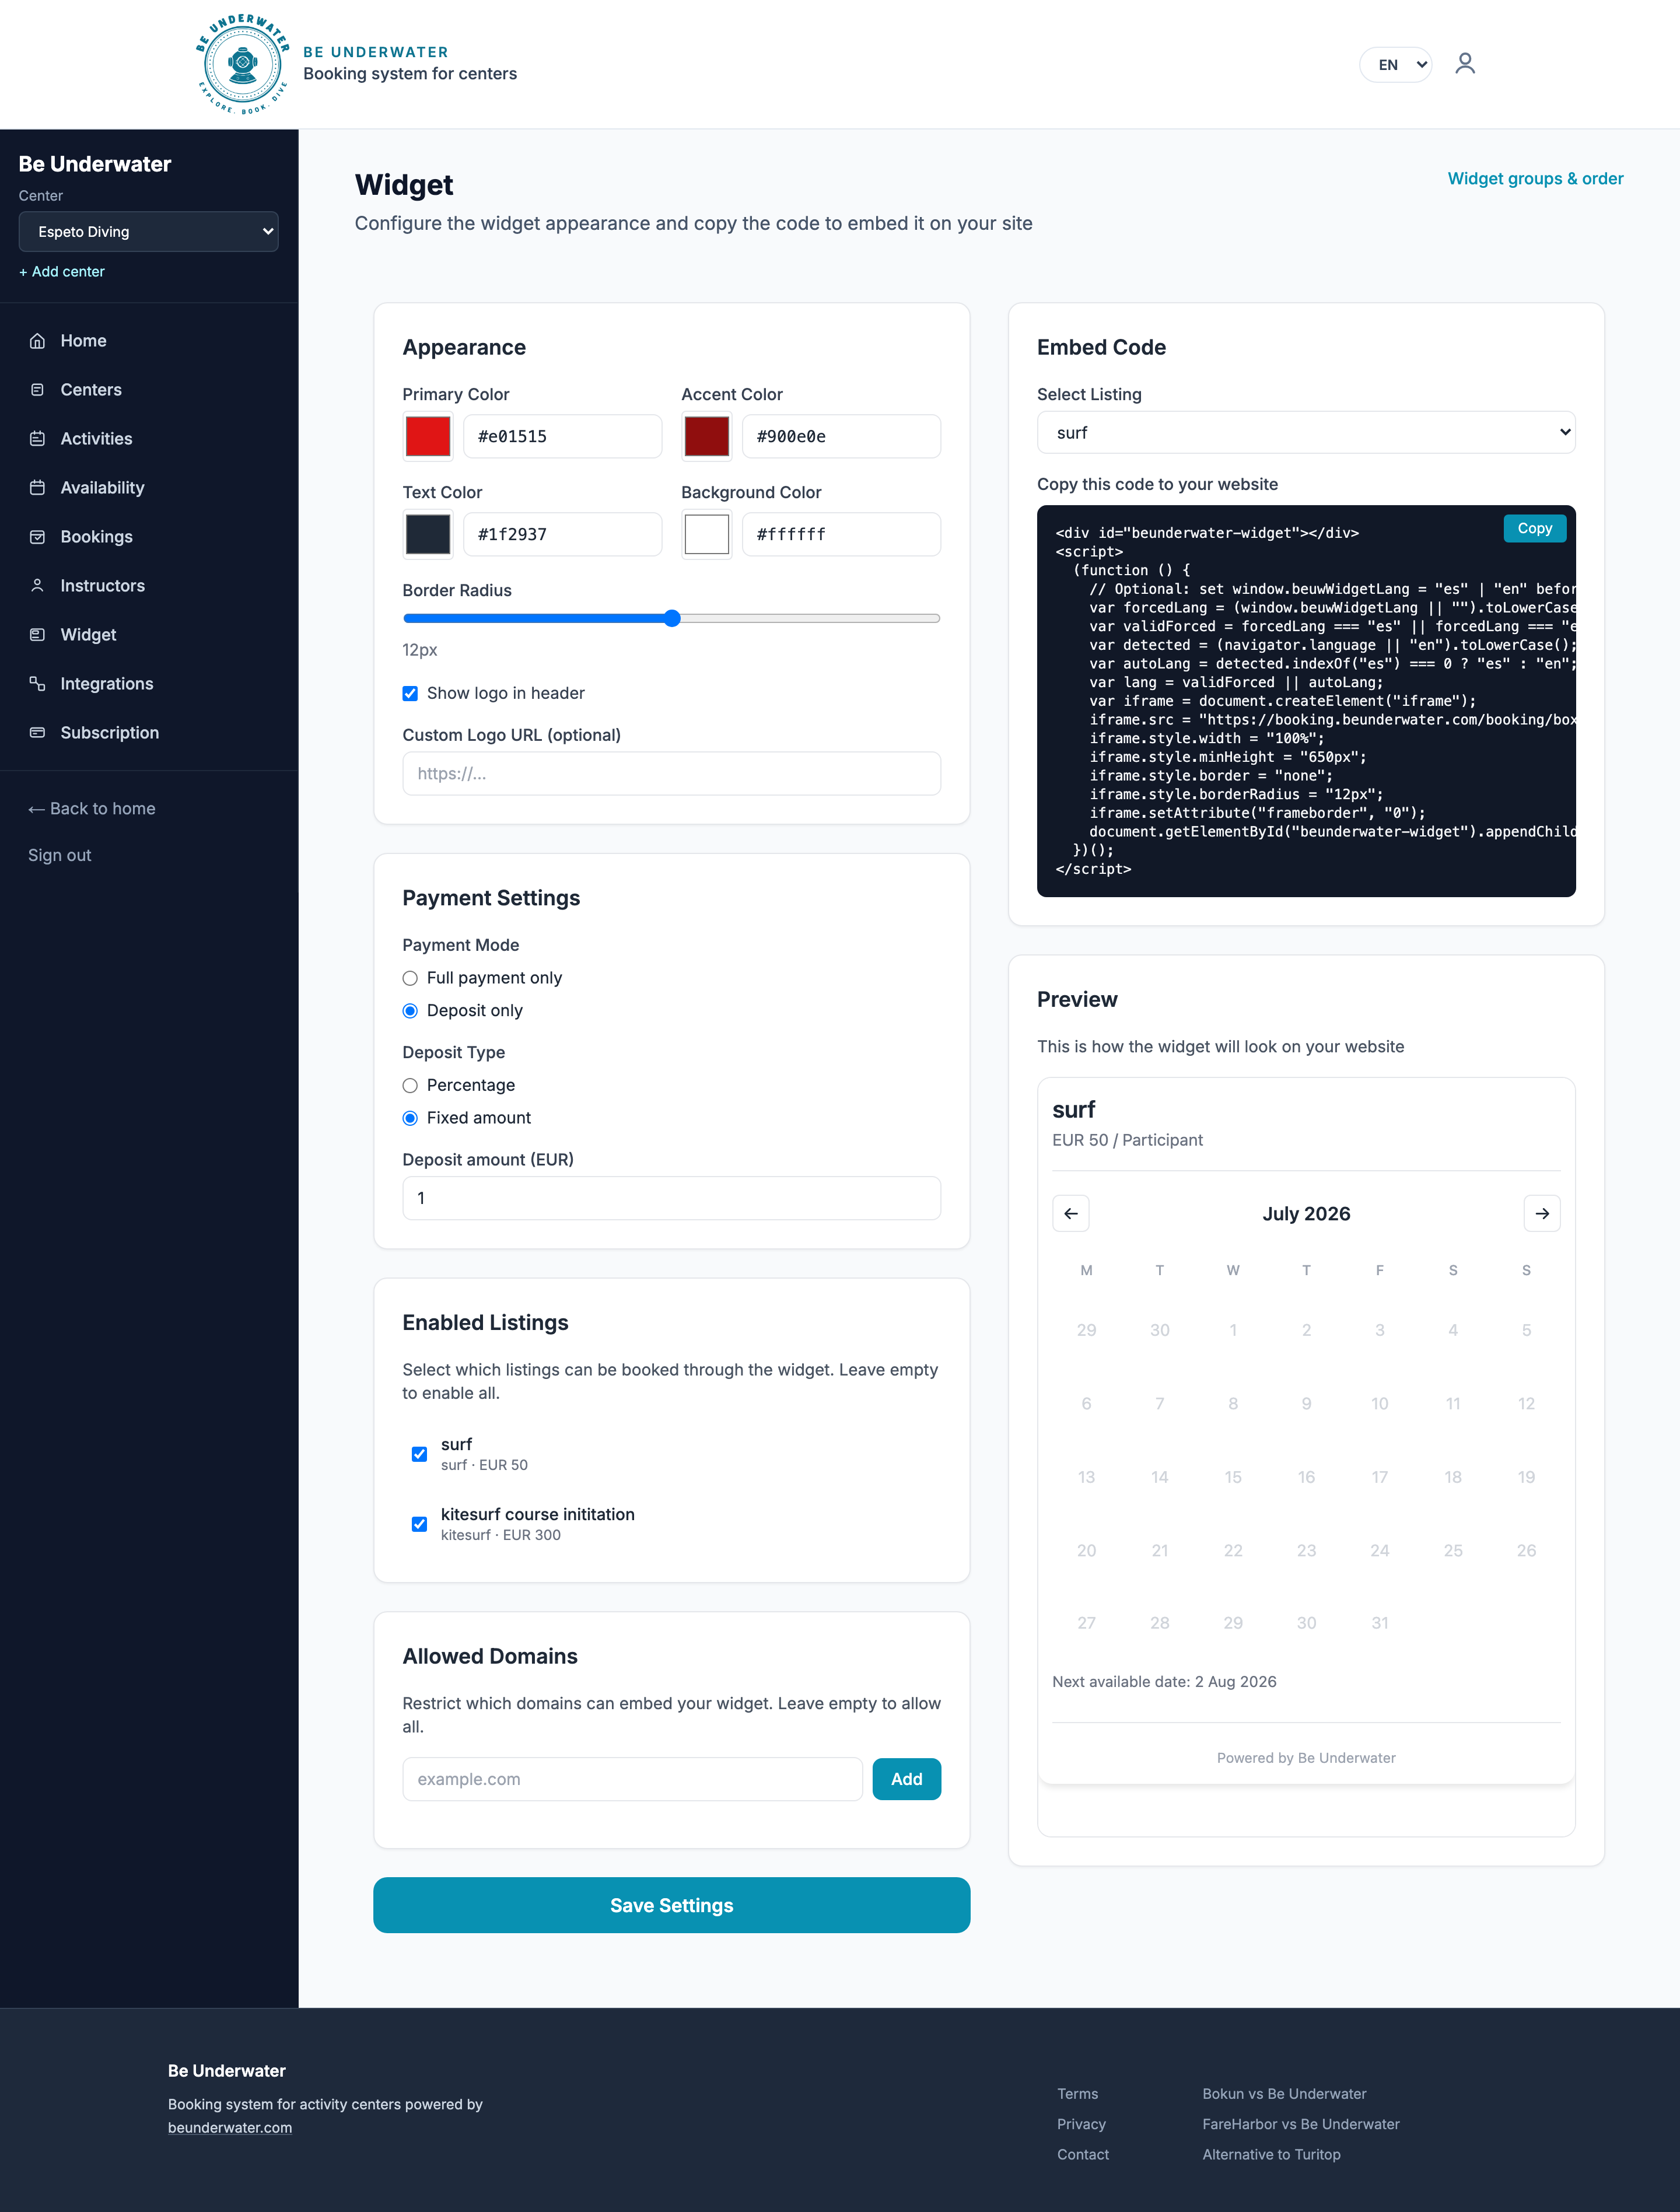Click the Save Settings button
Image resolution: width=1680 pixels, height=2212 pixels.
(671, 1906)
